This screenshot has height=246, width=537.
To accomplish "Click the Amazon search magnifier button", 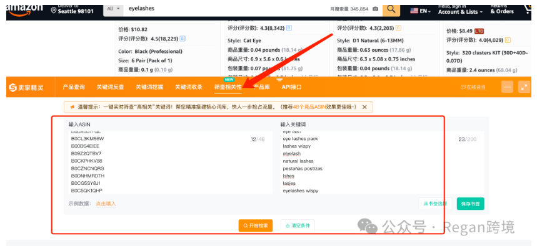I will [x=391, y=9].
